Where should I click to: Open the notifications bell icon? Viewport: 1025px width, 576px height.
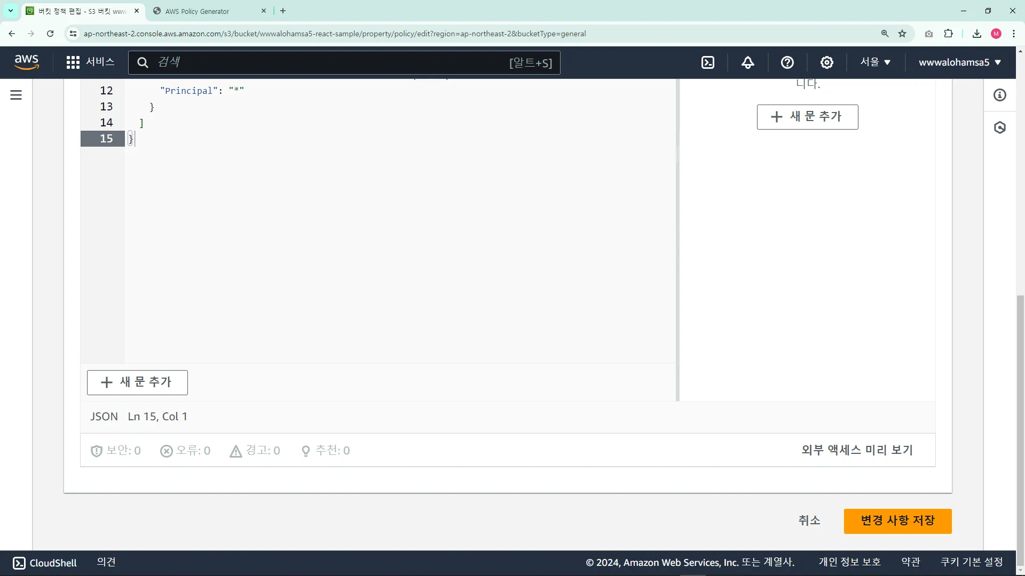click(x=747, y=62)
